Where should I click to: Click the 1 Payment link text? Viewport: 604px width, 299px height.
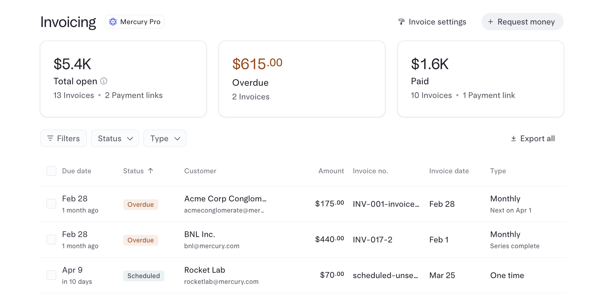click(x=489, y=95)
